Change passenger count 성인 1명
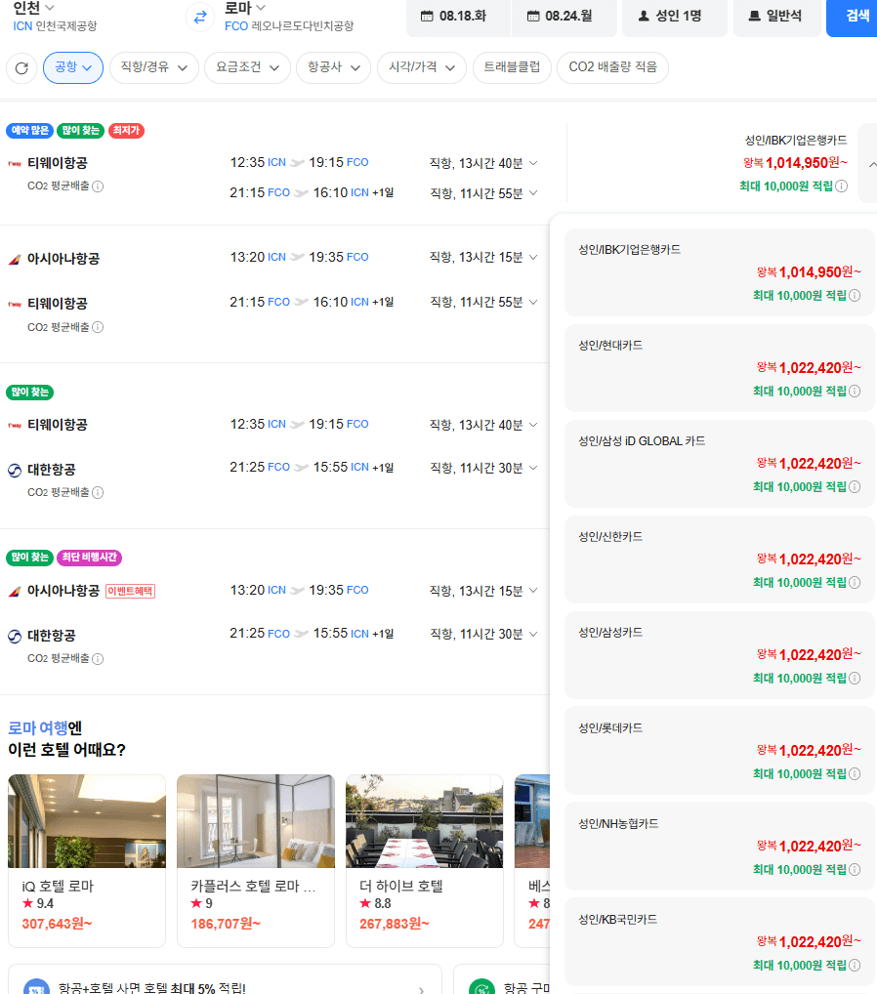Screen dimensions: 877x994 pyautogui.click(x=674, y=17)
